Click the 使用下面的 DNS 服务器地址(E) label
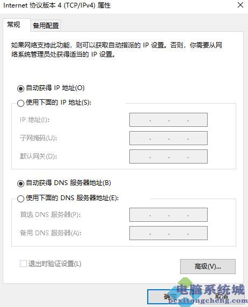248x307 pixels. click(x=72, y=198)
